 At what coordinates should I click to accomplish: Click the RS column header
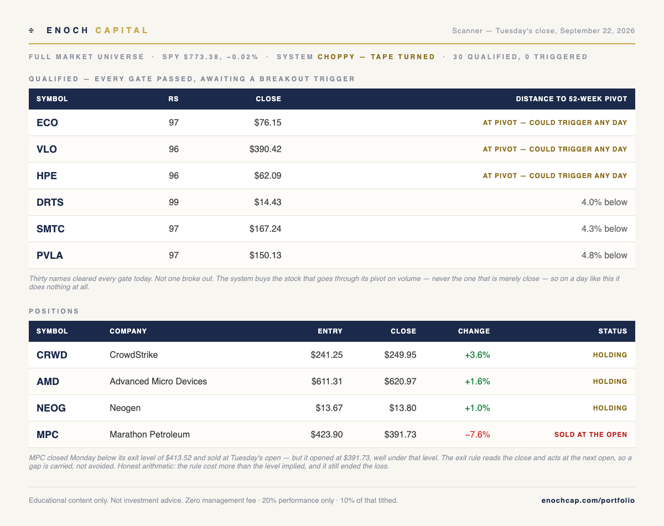(174, 99)
